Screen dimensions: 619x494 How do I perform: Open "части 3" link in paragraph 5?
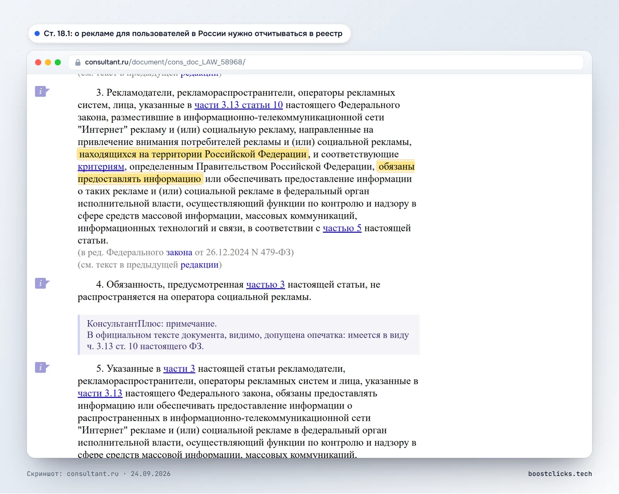tap(179, 369)
